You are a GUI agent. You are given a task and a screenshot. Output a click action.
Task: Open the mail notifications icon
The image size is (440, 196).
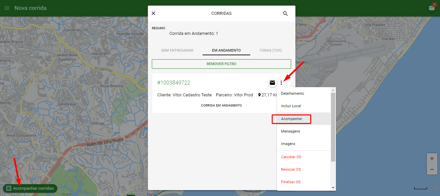pyautogui.click(x=431, y=8)
